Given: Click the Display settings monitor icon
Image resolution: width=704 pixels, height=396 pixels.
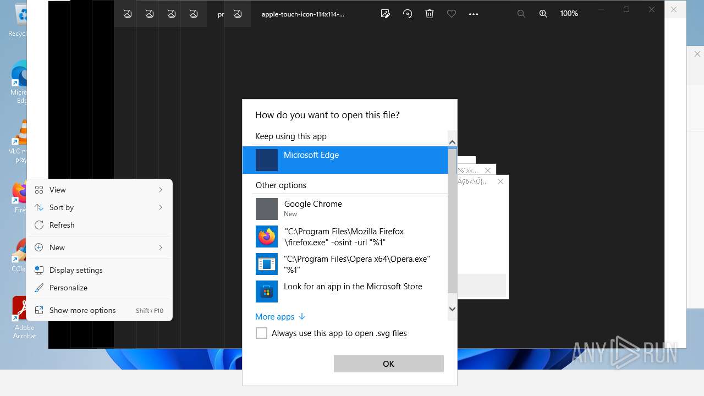Looking at the screenshot, I should [39, 270].
